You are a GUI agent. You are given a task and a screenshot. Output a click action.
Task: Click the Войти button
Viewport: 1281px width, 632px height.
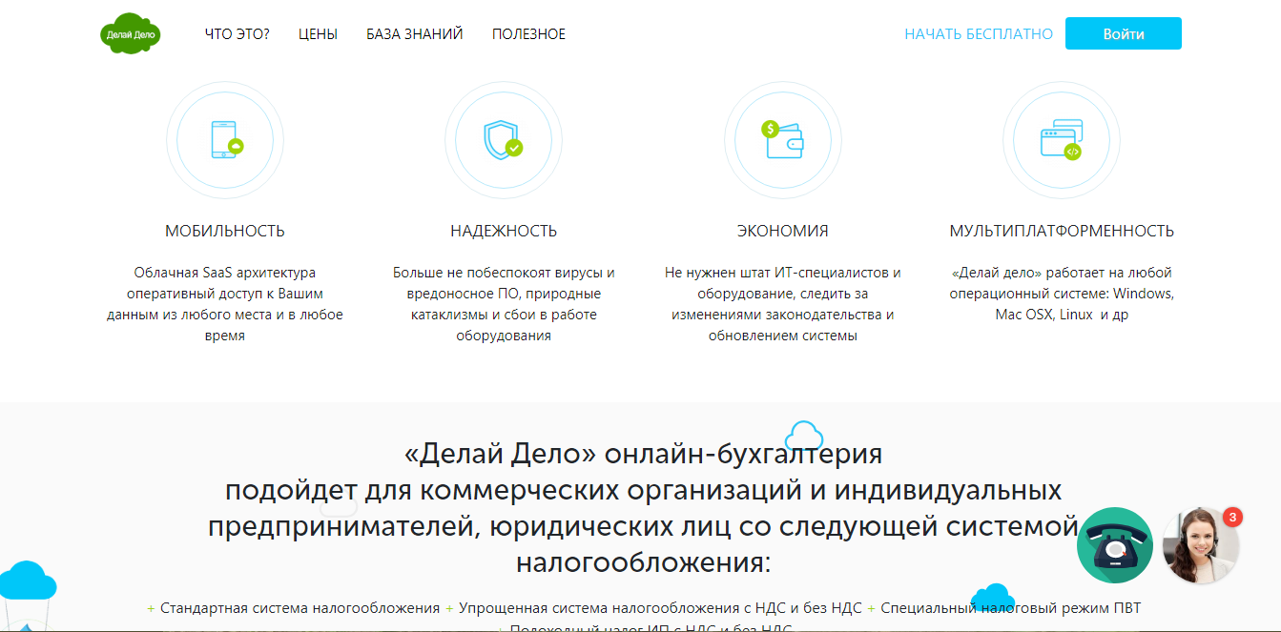pos(1123,32)
